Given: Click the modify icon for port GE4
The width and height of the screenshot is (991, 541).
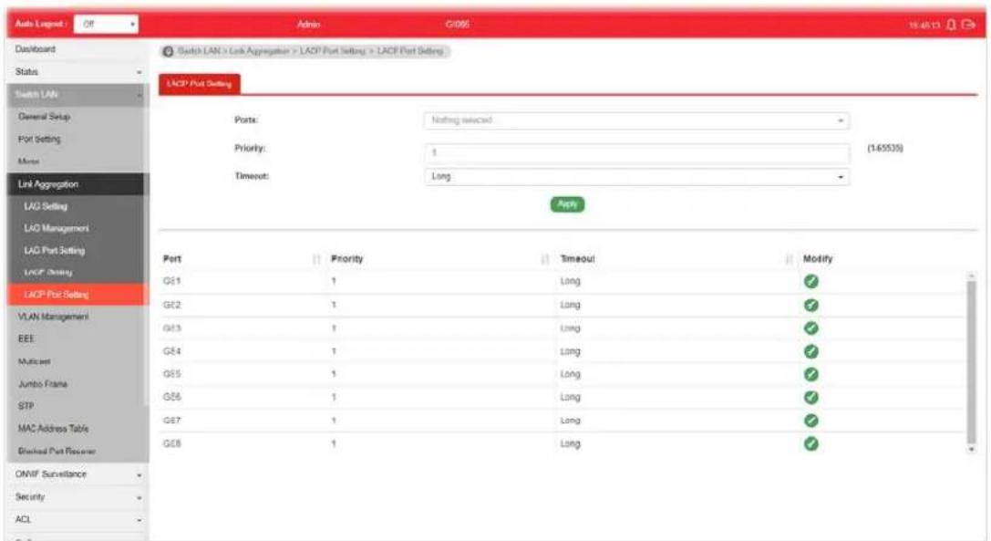Looking at the screenshot, I should pos(810,351).
